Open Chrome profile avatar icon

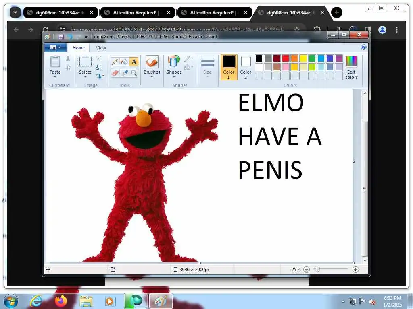point(382,30)
